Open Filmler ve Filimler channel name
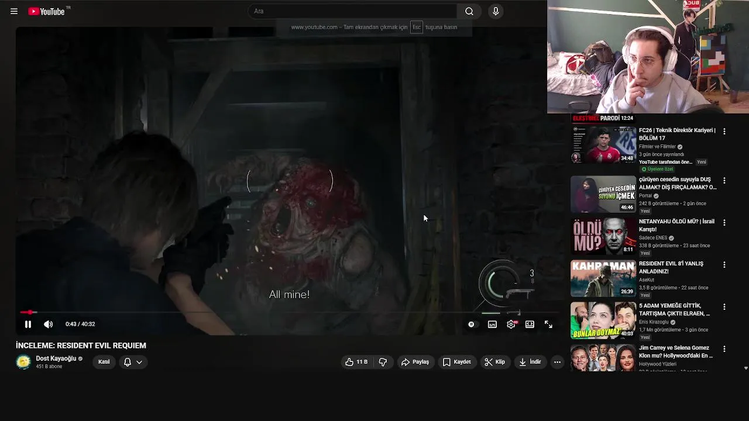Image resolution: width=749 pixels, height=421 pixels. point(657,147)
